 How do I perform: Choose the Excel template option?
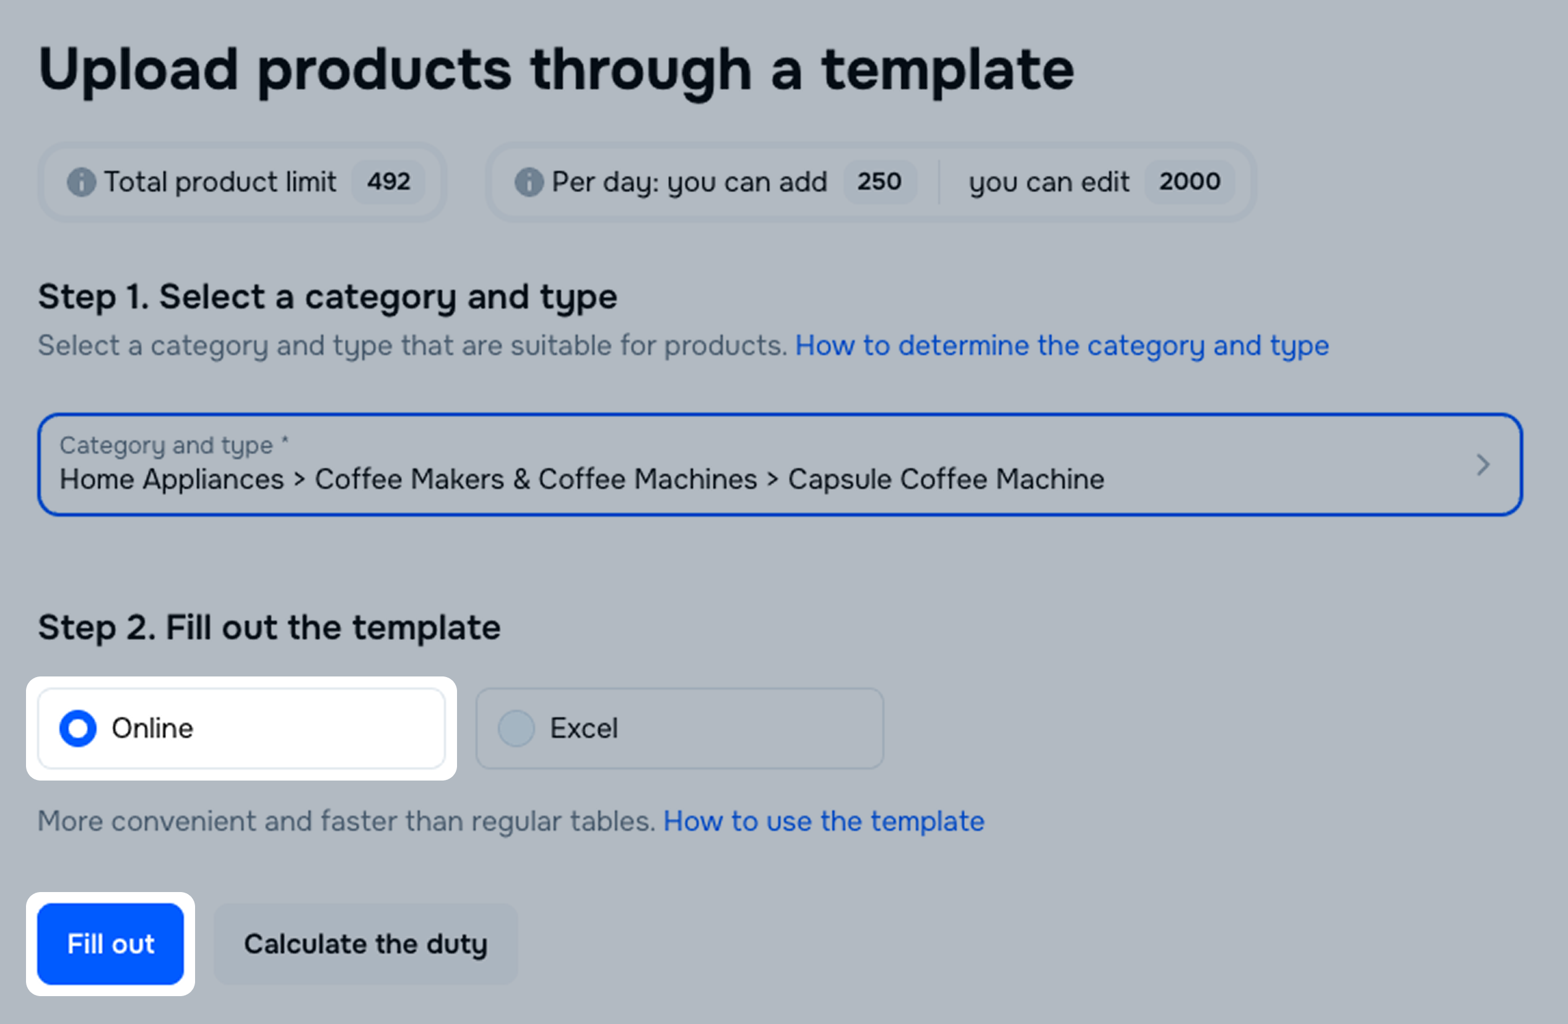[516, 728]
